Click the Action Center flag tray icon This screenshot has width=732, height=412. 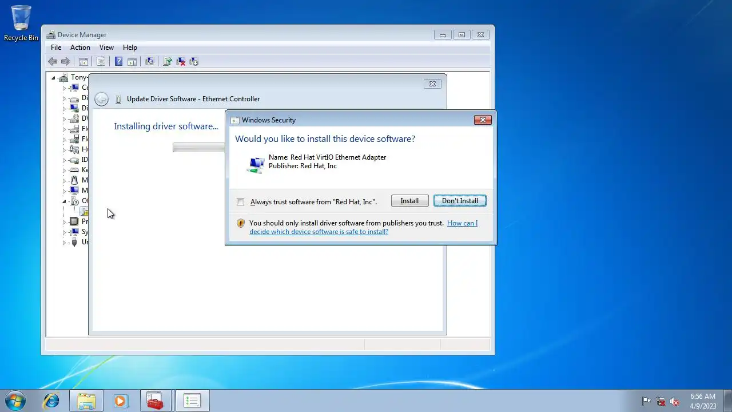coord(646,401)
